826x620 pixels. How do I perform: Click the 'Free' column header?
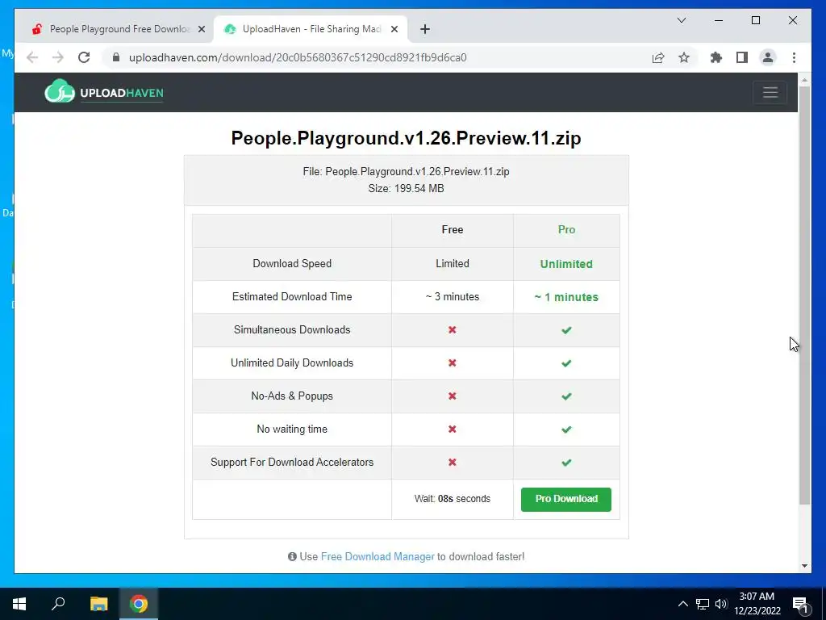tap(452, 229)
